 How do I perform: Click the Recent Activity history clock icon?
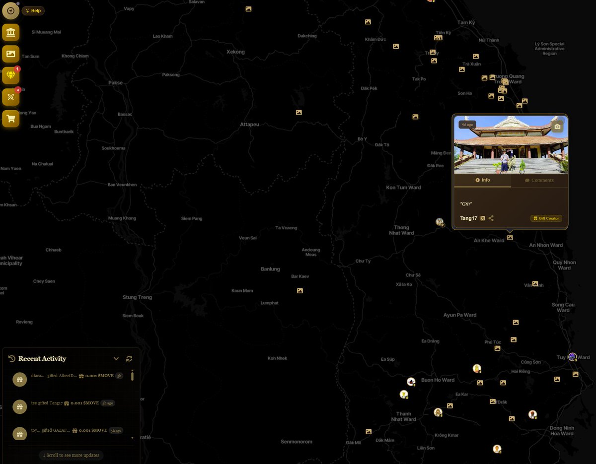(x=12, y=358)
